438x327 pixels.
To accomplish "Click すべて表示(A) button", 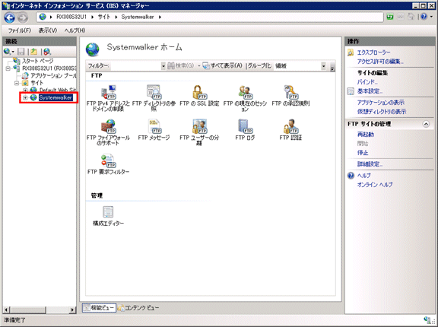I will coord(222,66).
